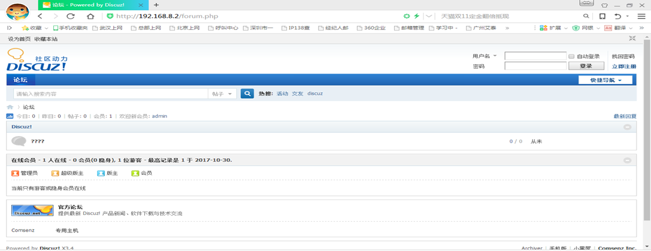The image size is (651, 251).
Task: Click the tablet reading mode icon
Action: (602, 16)
